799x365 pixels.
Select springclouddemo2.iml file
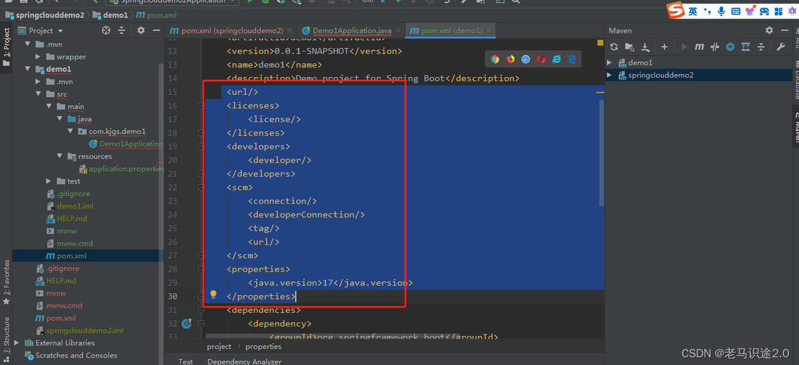coord(79,330)
